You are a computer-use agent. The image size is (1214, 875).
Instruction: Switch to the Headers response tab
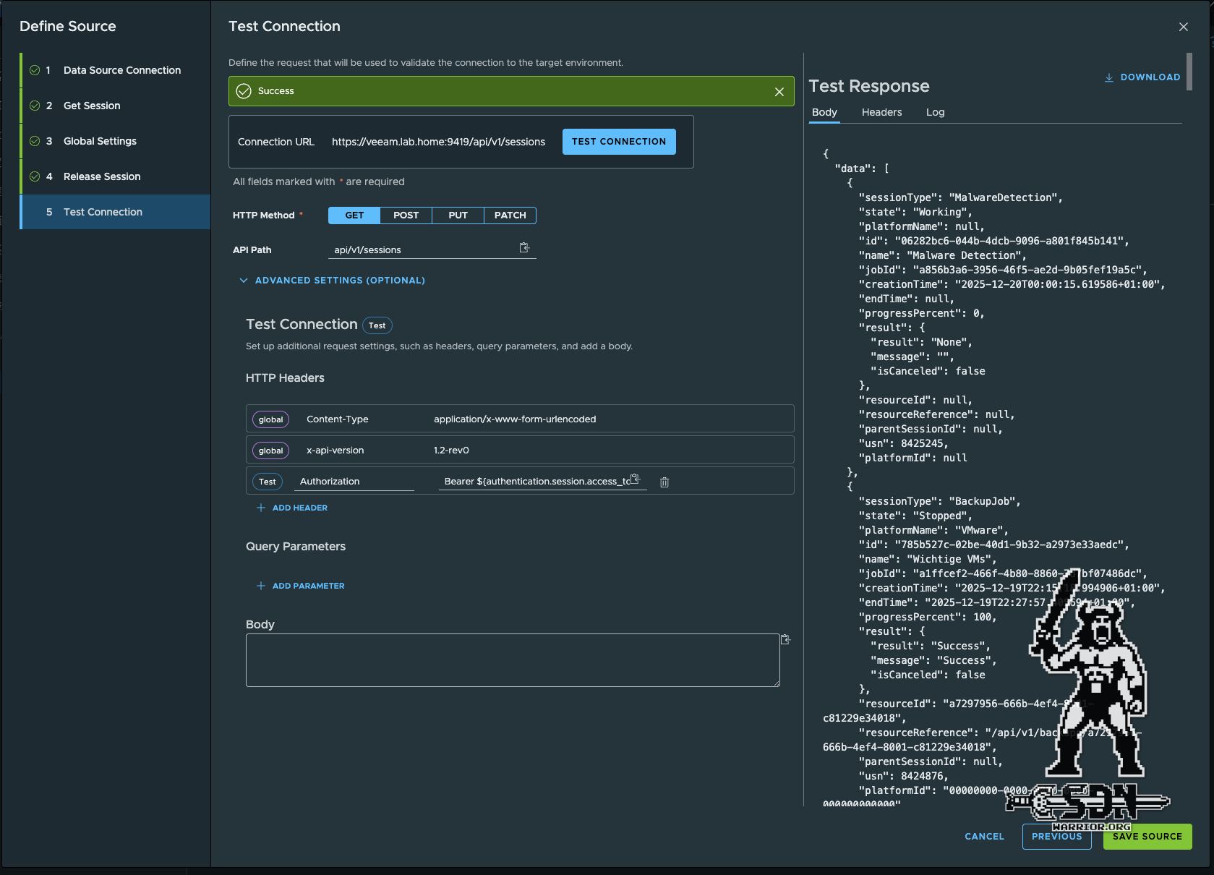(x=881, y=112)
